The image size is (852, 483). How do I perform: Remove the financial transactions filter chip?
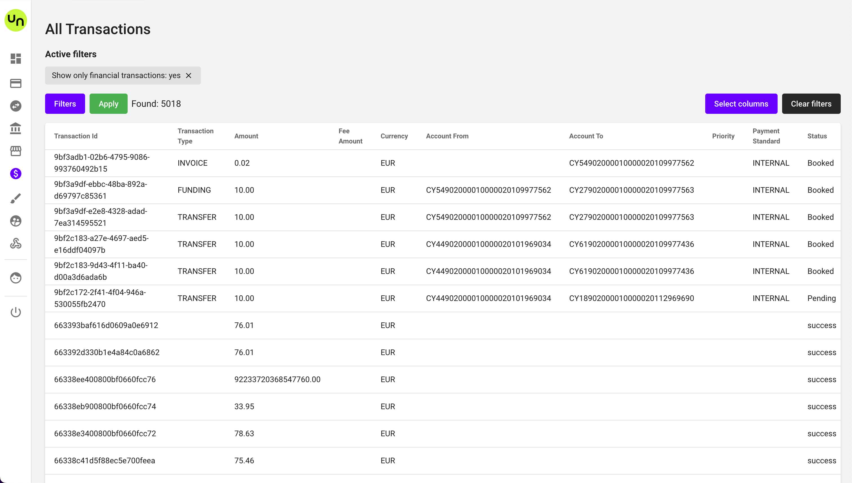tap(188, 76)
